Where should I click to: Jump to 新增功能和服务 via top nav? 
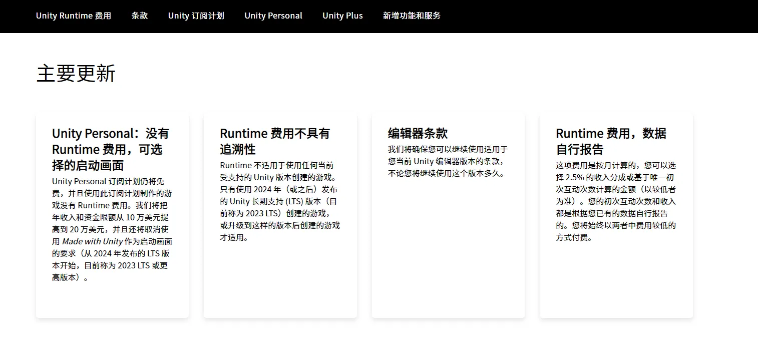tap(412, 16)
